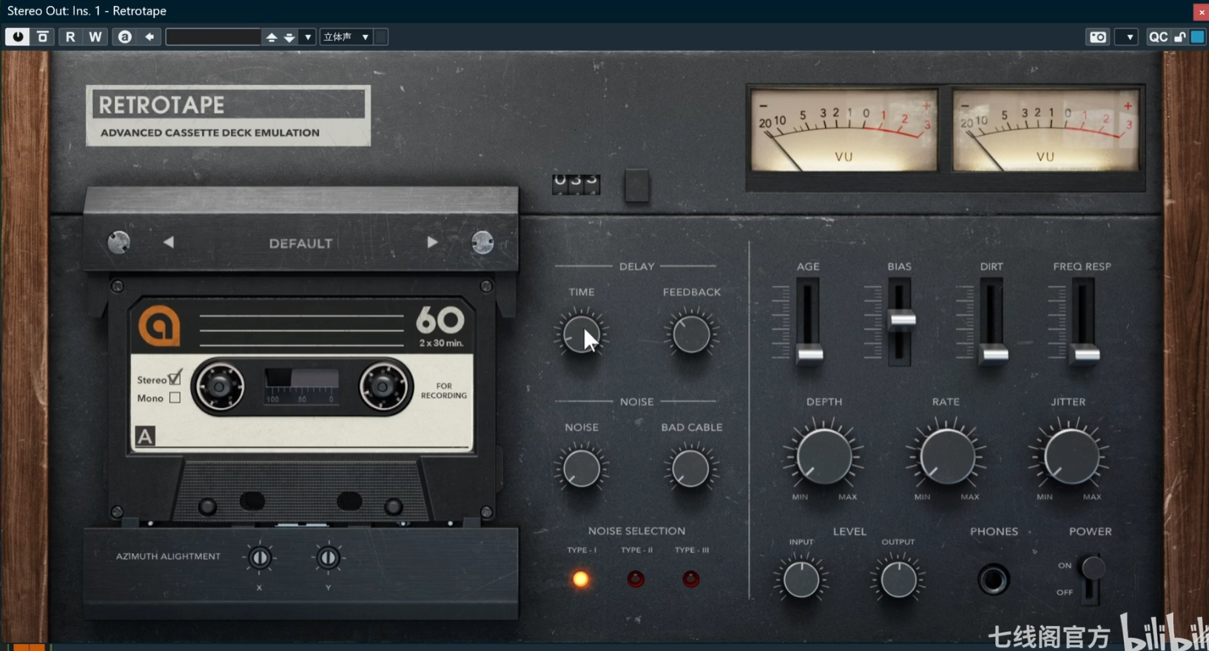The height and width of the screenshot is (651, 1209).
Task: Click the empty preset name field
Action: [213, 37]
